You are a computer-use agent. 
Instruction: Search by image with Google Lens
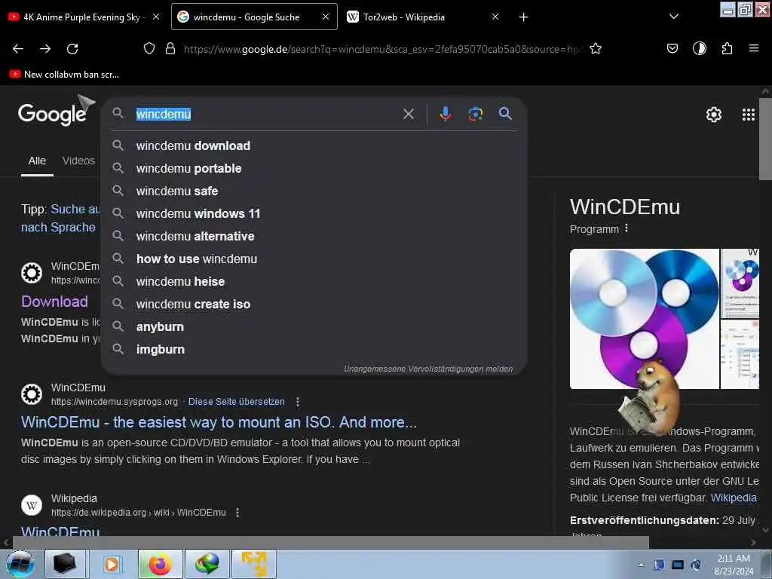click(475, 114)
